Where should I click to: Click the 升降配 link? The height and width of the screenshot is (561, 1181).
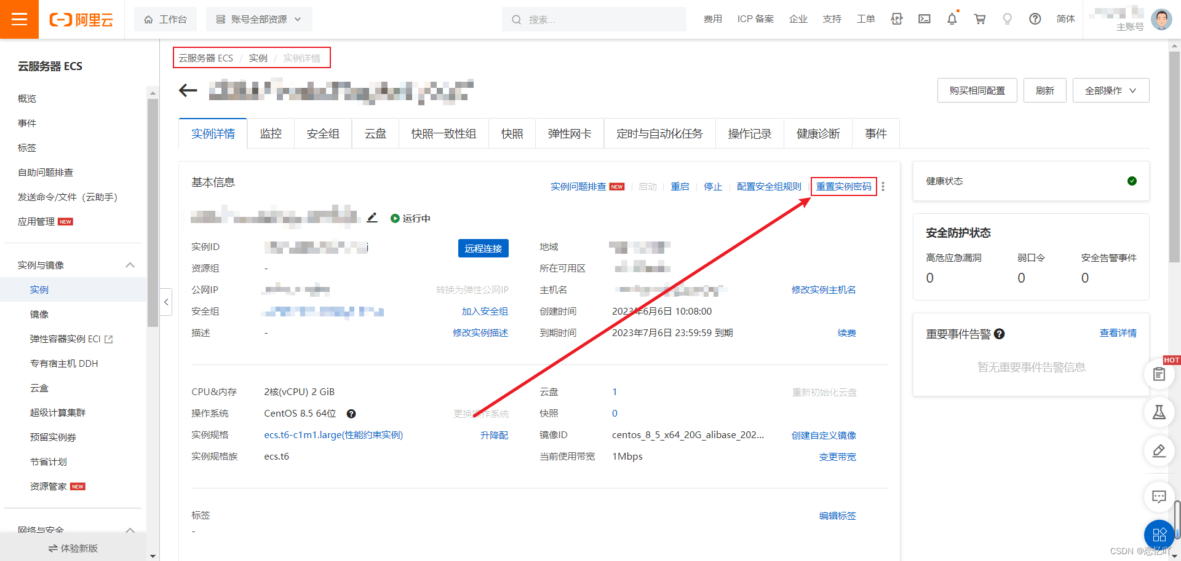pyautogui.click(x=495, y=435)
